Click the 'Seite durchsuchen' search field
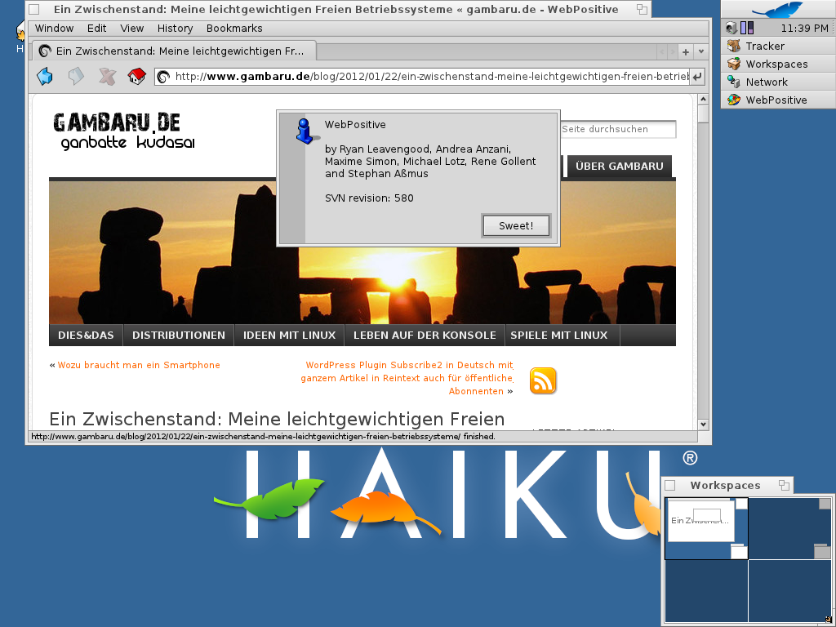 coord(617,129)
